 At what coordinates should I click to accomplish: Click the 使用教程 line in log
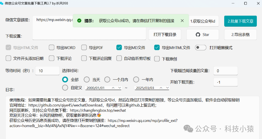click(x=124, y=100)
